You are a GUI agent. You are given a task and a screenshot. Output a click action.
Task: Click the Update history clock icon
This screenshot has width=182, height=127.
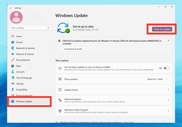pos(60,90)
